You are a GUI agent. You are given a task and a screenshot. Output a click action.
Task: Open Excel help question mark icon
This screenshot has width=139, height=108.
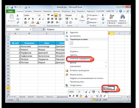(x=121, y=11)
